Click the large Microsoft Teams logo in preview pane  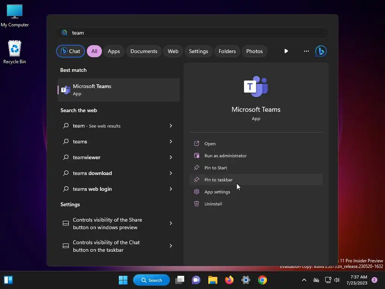(x=256, y=87)
